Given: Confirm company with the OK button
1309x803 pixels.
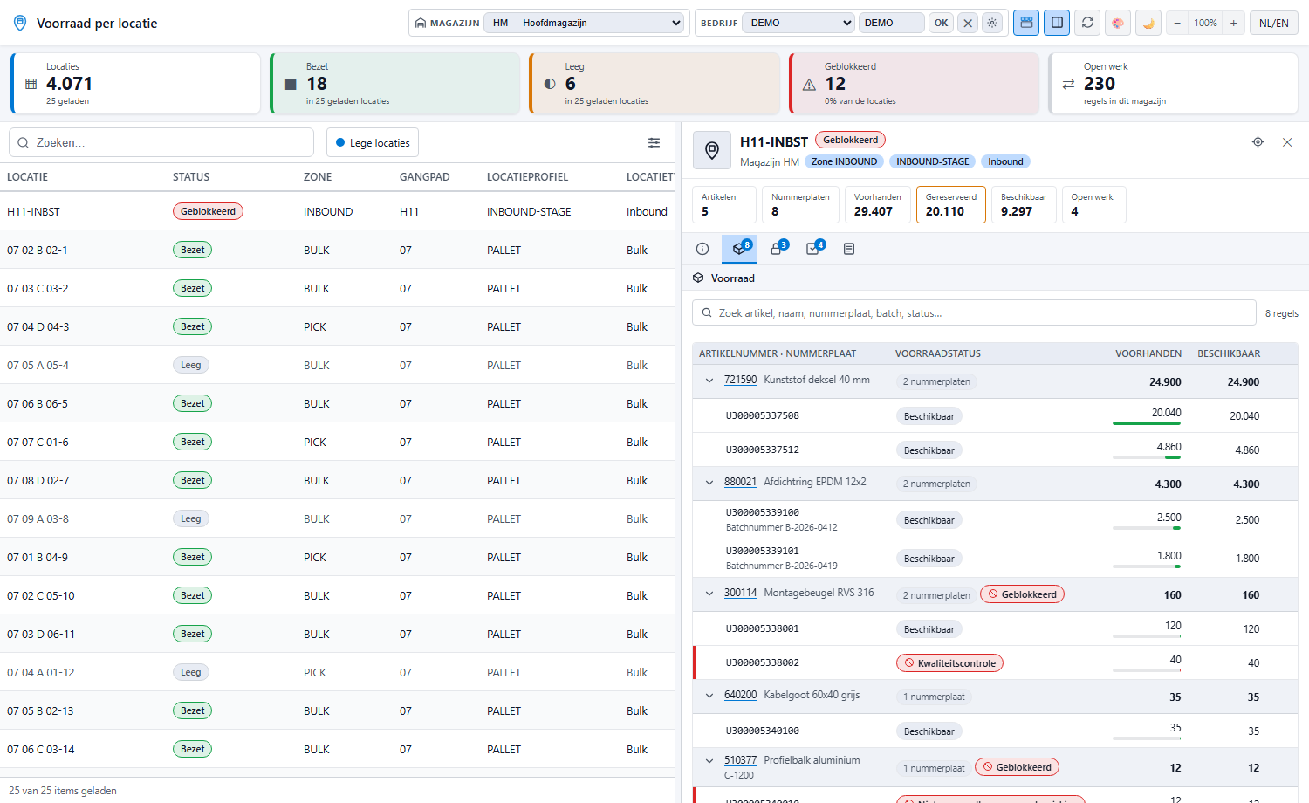Looking at the screenshot, I should pos(941,23).
